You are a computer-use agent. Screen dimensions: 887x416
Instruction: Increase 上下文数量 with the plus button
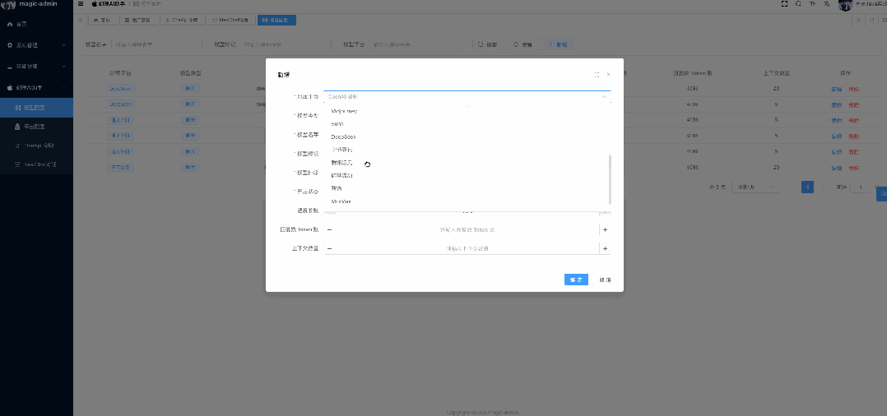click(605, 248)
